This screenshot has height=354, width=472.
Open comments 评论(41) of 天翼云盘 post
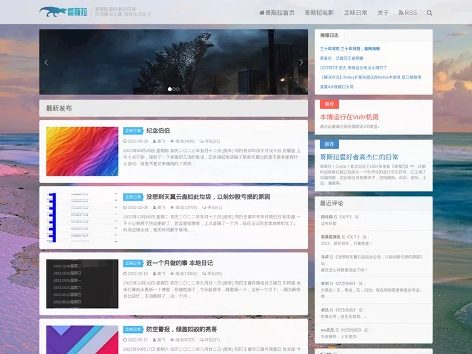coord(212,207)
